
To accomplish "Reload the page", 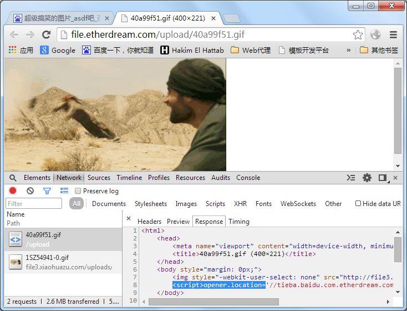I will [x=47, y=34].
